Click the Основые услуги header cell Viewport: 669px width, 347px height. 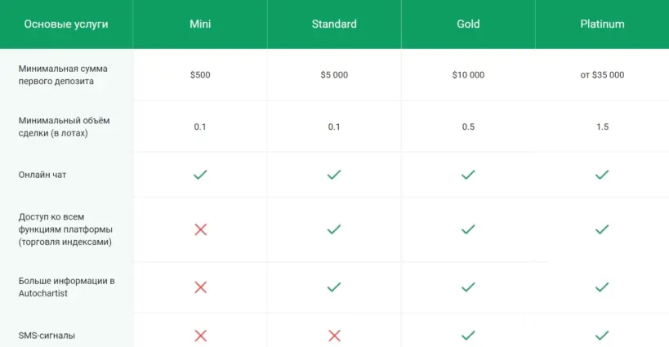coord(66,24)
